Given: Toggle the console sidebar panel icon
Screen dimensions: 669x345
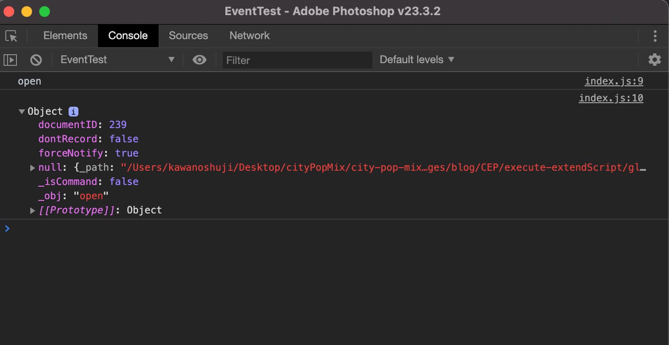Looking at the screenshot, I should pos(10,60).
